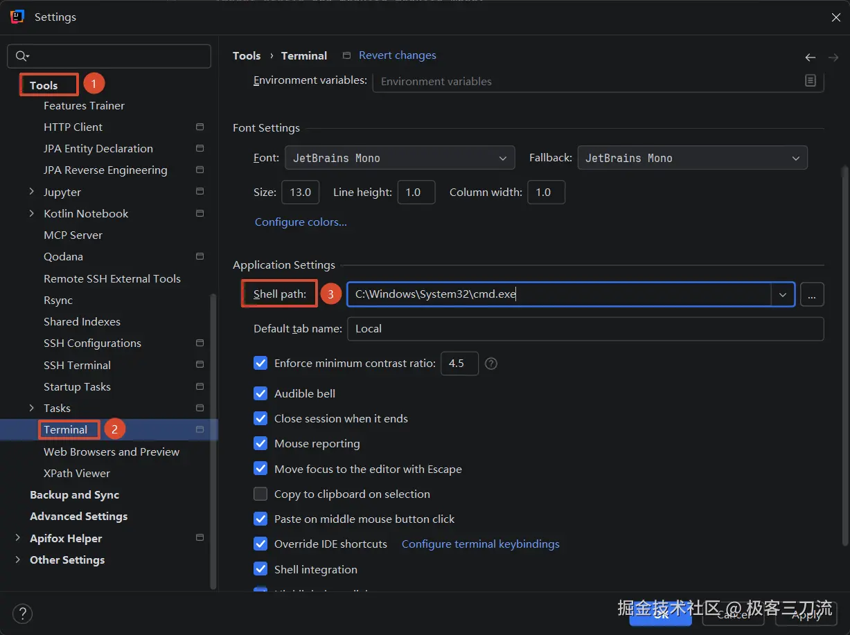Click project-level icon next to Tasks
Image resolution: width=850 pixels, height=635 pixels.
pos(200,408)
